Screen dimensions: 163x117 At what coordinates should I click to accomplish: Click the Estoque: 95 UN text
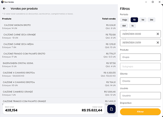[10, 85]
